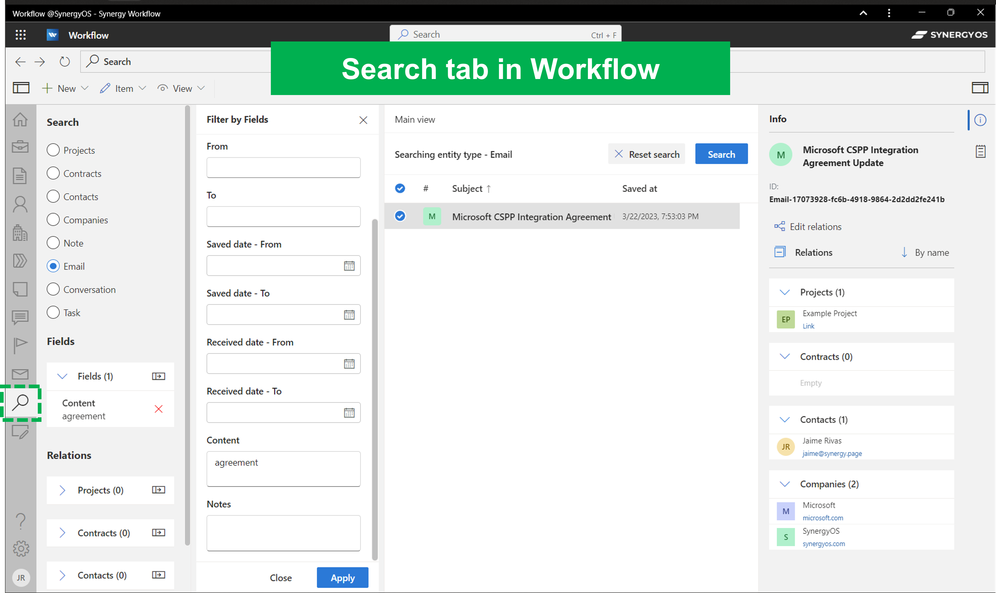Close Filter by Fields with X
Viewport: 996px width, 593px height.
(x=363, y=120)
